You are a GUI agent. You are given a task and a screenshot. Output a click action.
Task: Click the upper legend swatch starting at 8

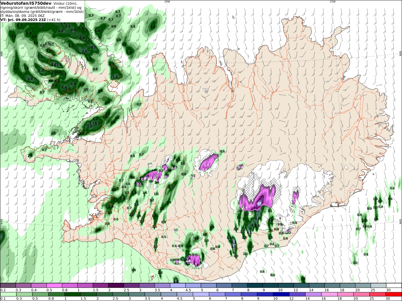(x=254, y=286)
